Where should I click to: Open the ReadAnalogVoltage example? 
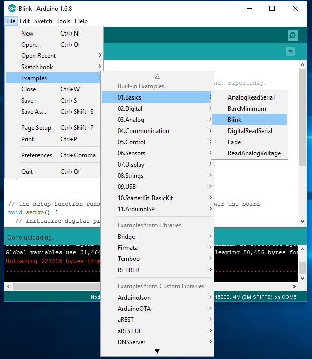[x=249, y=153]
